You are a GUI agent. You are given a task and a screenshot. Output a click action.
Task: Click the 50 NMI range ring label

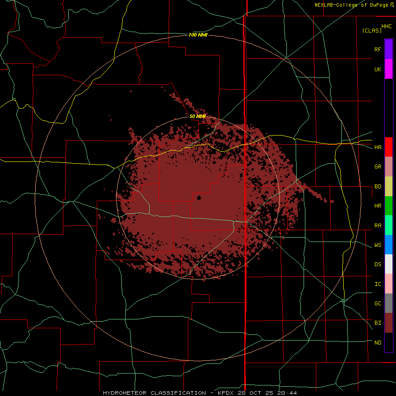click(x=198, y=116)
